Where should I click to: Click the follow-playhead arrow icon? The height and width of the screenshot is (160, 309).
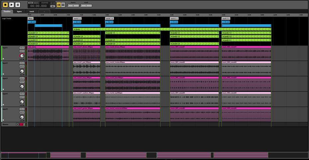coord(52,6)
